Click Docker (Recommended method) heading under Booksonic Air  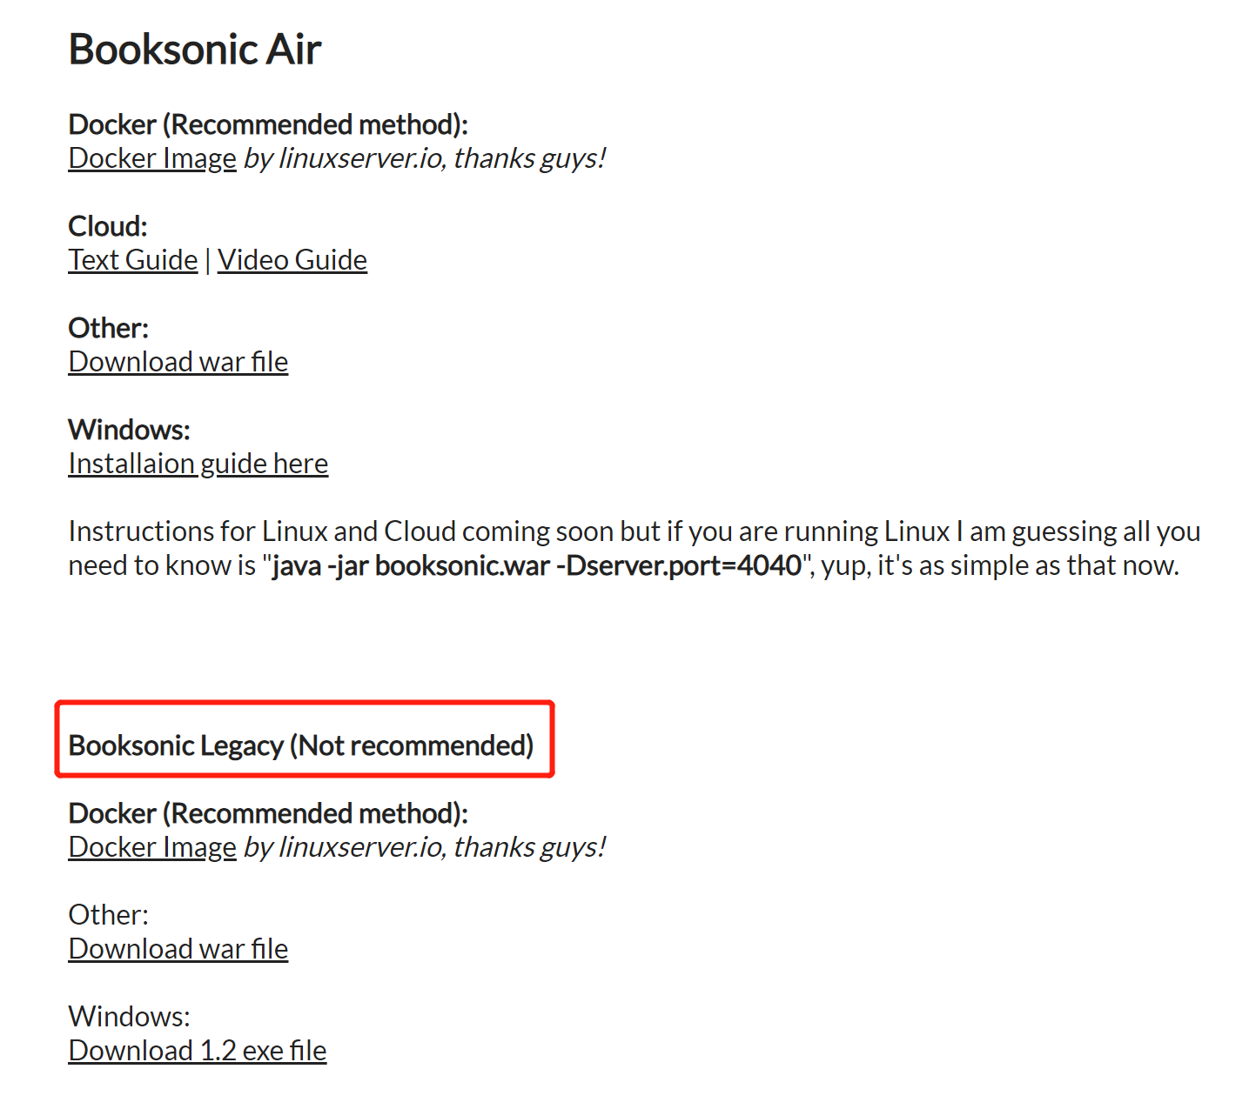tap(268, 124)
